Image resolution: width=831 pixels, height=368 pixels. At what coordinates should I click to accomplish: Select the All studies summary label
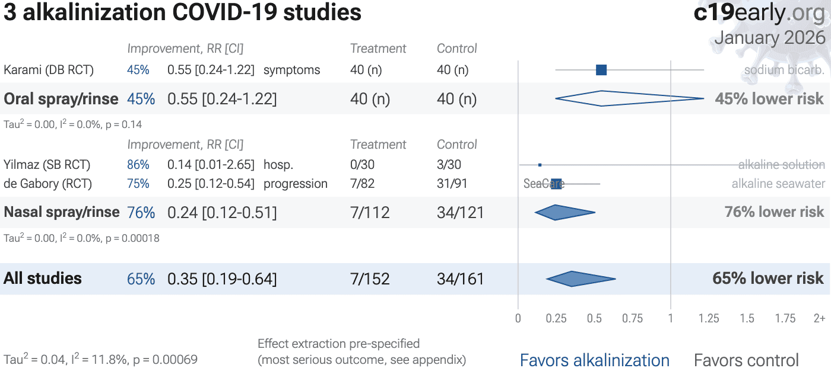[43, 279]
